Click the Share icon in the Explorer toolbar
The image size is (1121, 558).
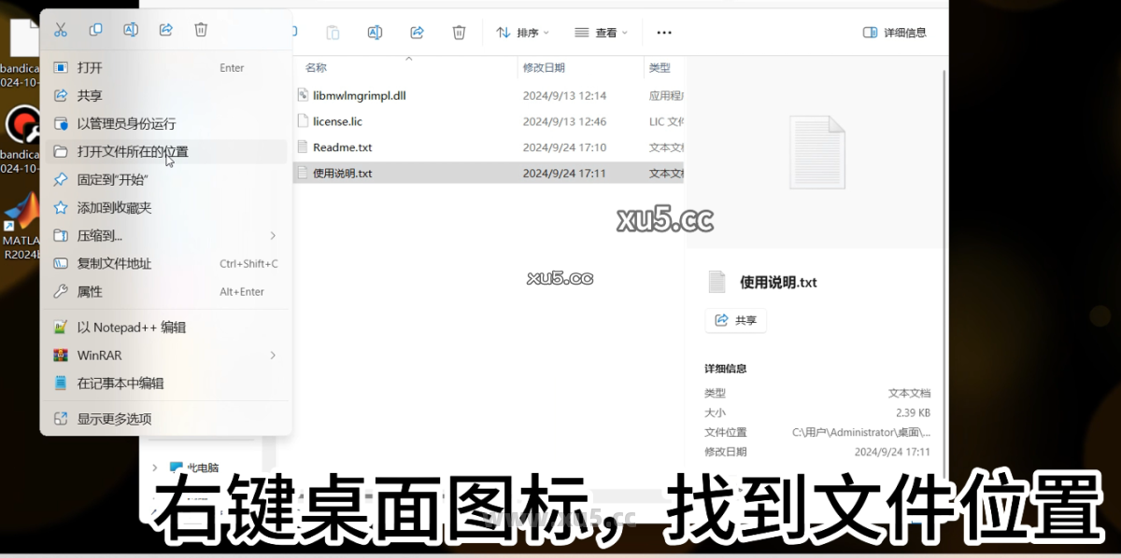[x=417, y=32]
